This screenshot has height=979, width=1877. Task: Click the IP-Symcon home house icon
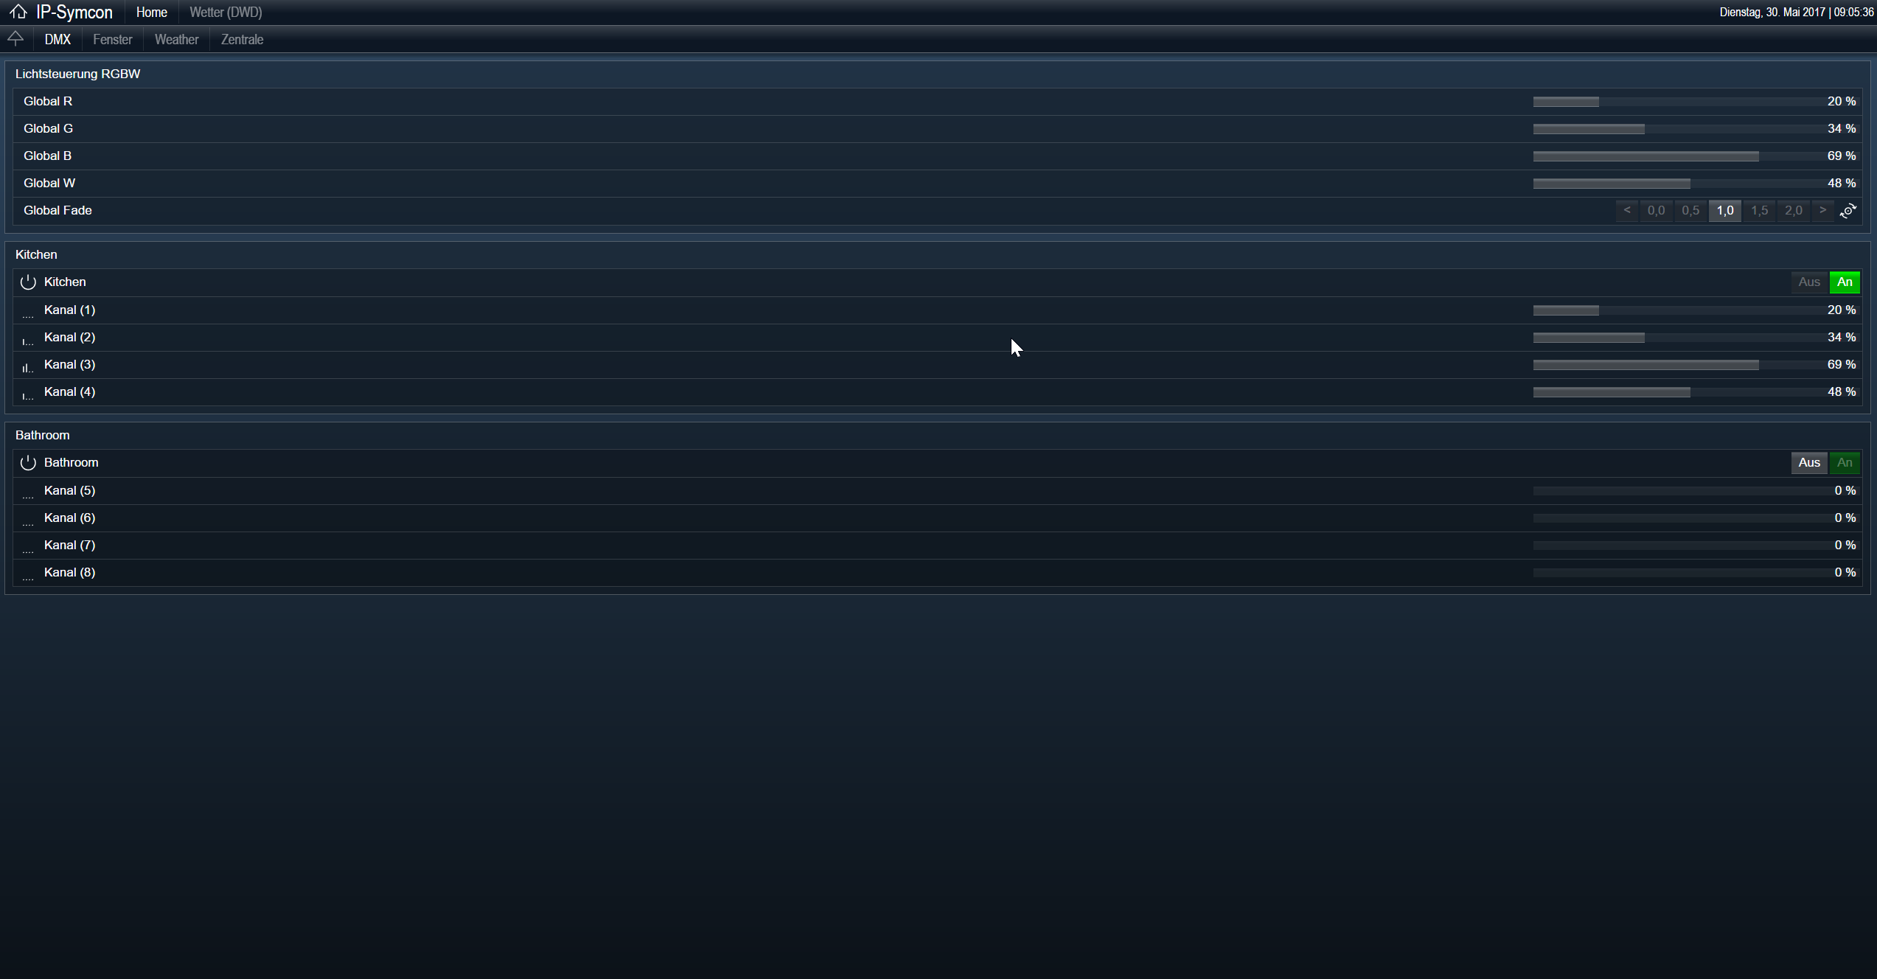[x=18, y=12]
